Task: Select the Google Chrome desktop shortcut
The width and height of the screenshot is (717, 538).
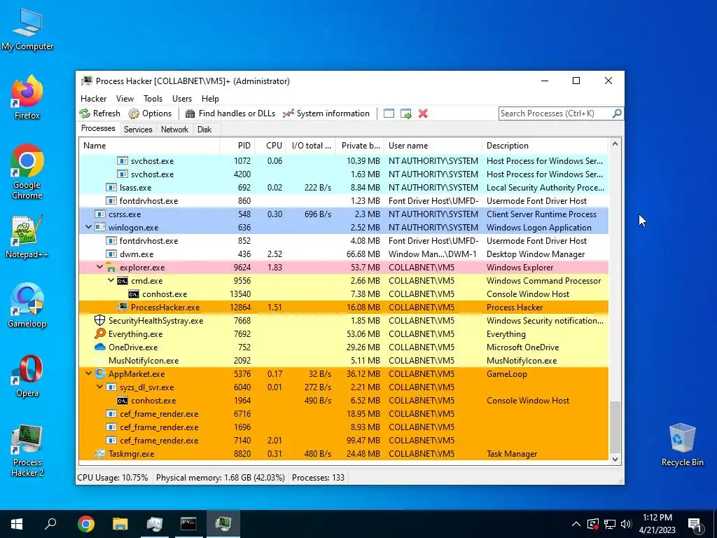Action: tap(27, 172)
